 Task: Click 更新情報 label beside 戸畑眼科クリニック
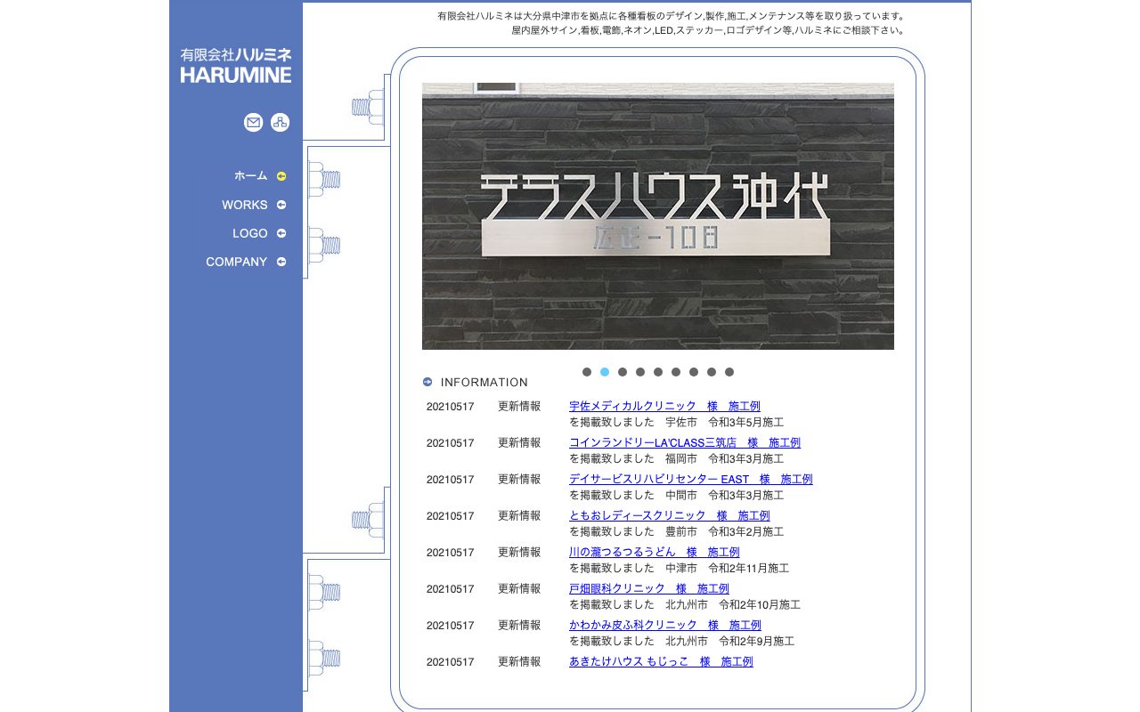[x=519, y=589]
